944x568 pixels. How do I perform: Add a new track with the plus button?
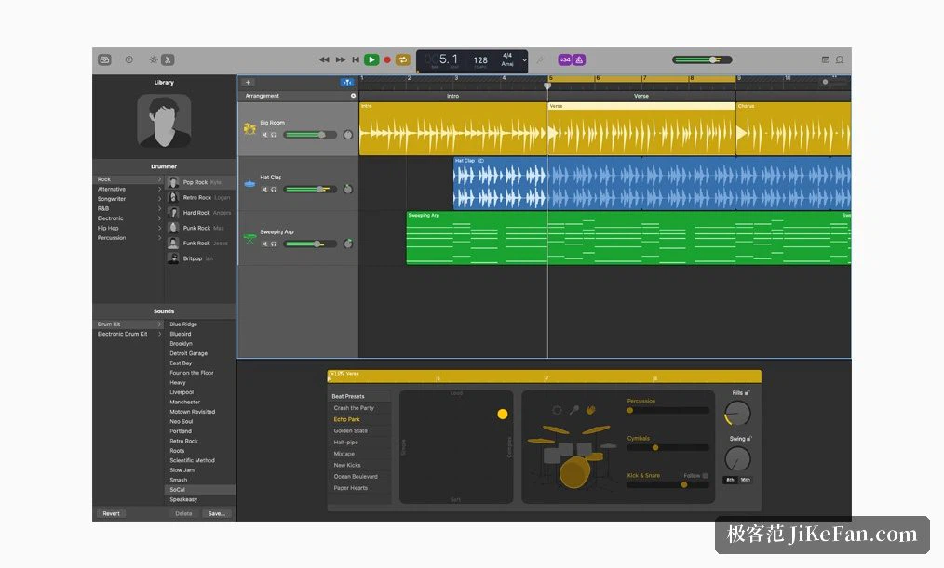[x=248, y=83]
